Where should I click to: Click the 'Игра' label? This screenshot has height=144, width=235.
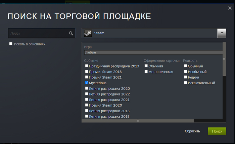point(88,47)
